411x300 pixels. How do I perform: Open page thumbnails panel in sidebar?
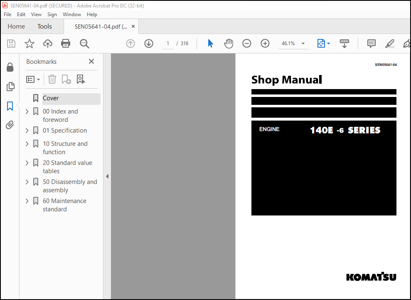[10, 87]
